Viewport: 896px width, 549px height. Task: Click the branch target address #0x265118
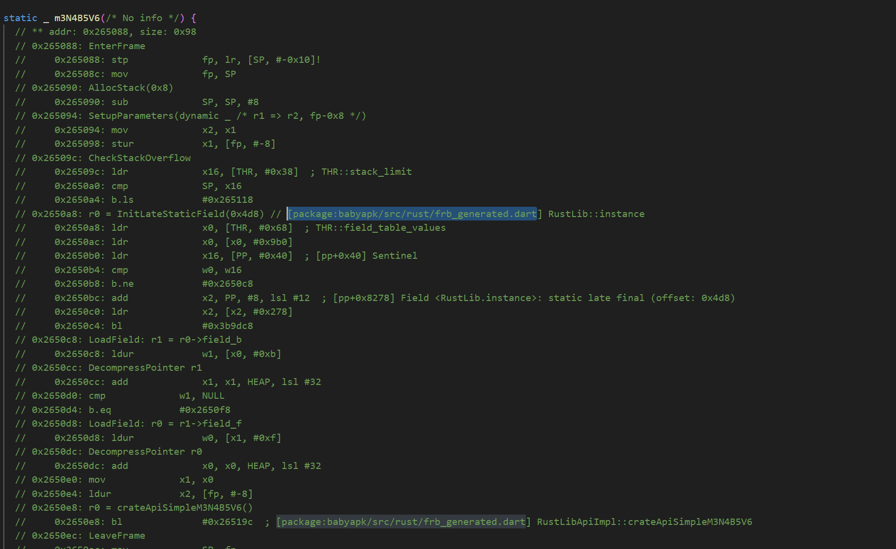point(228,200)
